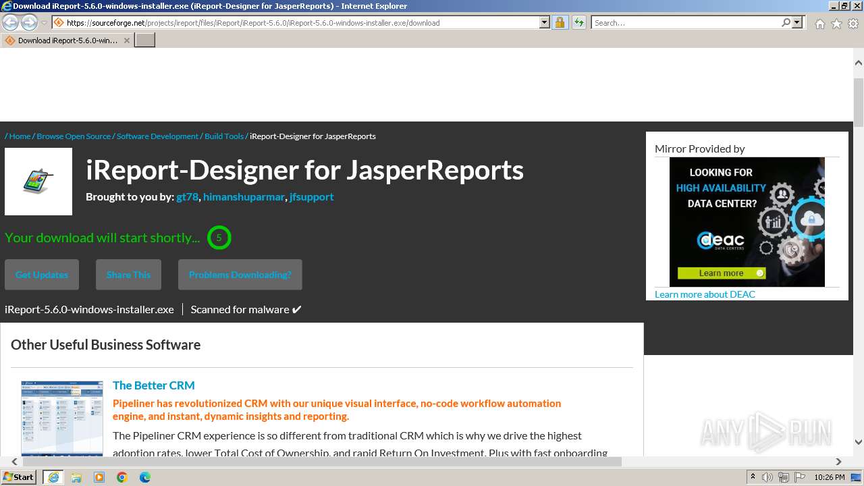Click the green countdown circle

[x=219, y=238]
